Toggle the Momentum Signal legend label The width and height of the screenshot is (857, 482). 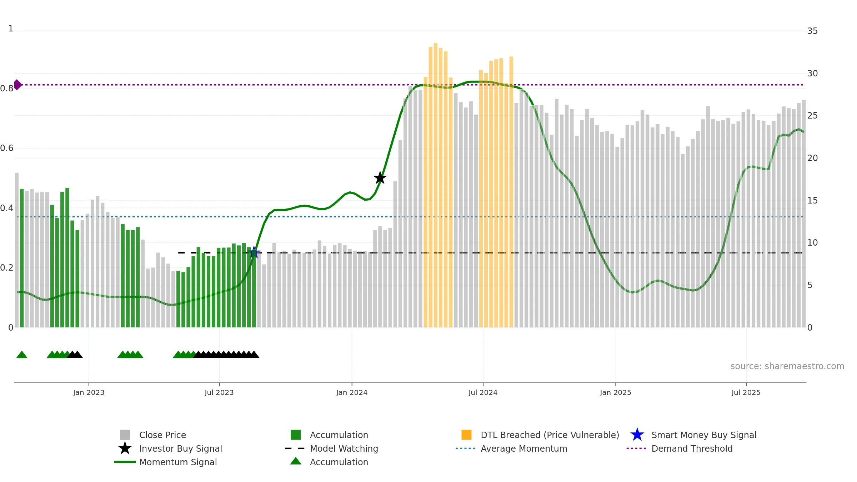click(x=178, y=462)
